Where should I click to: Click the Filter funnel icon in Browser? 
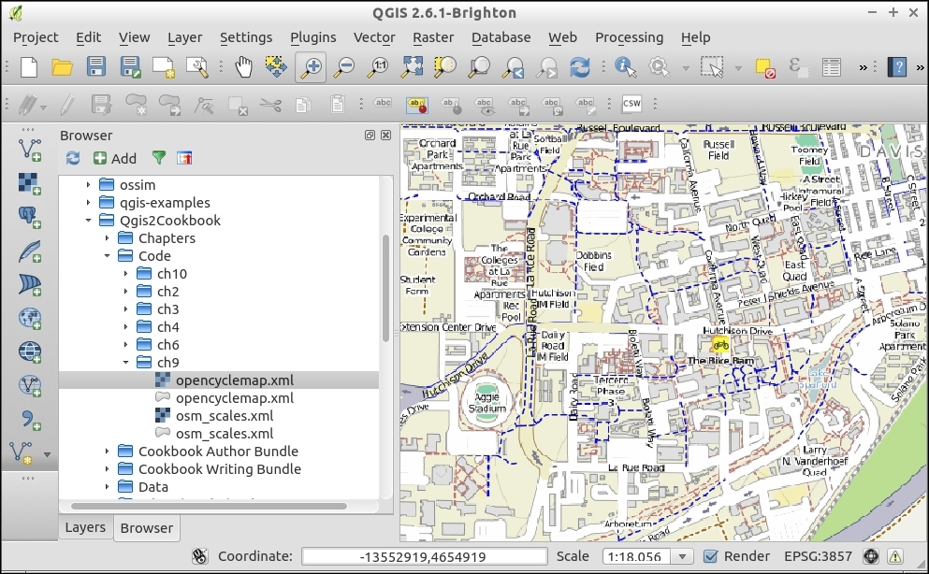(159, 158)
